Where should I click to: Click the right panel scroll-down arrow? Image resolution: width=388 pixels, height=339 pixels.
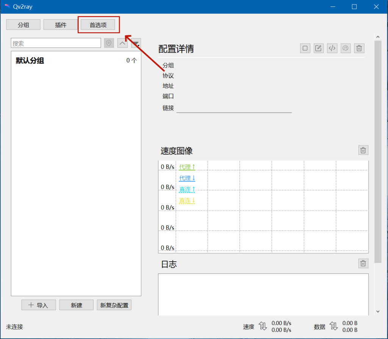[378, 311]
